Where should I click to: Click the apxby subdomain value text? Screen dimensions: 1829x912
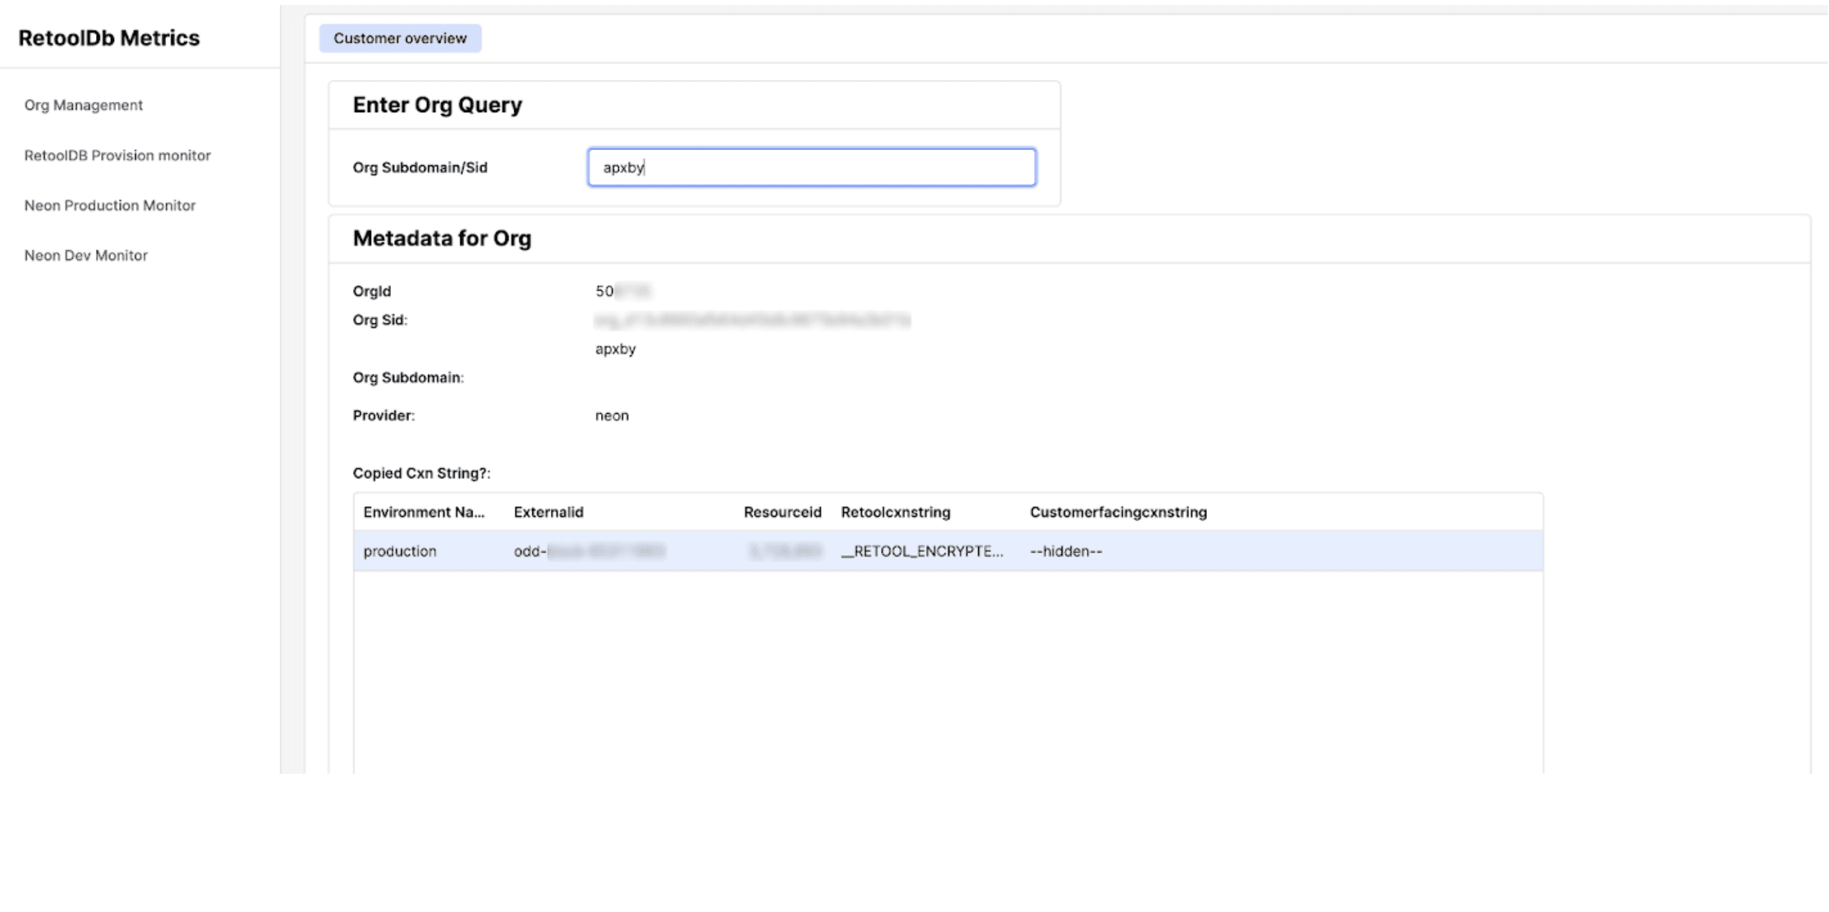(x=615, y=349)
